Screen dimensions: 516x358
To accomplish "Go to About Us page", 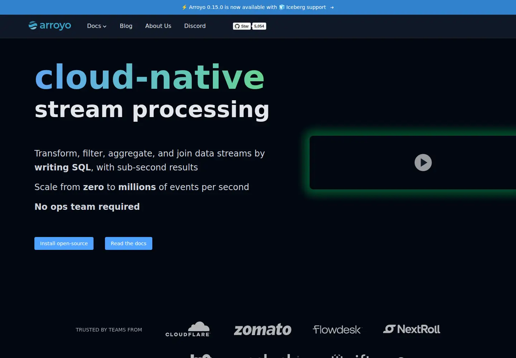I will click(x=158, y=26).
